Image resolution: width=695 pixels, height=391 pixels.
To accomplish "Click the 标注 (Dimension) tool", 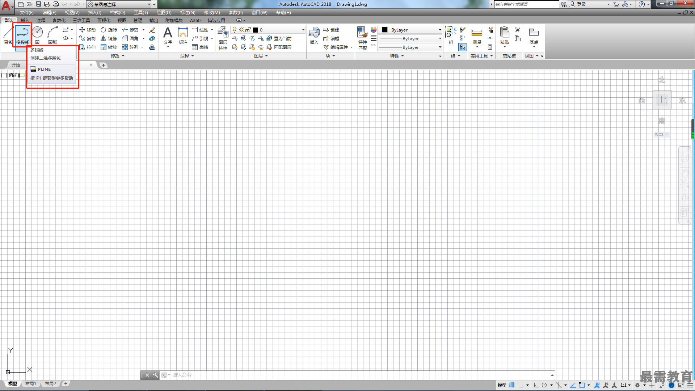I will click(183, 35).
